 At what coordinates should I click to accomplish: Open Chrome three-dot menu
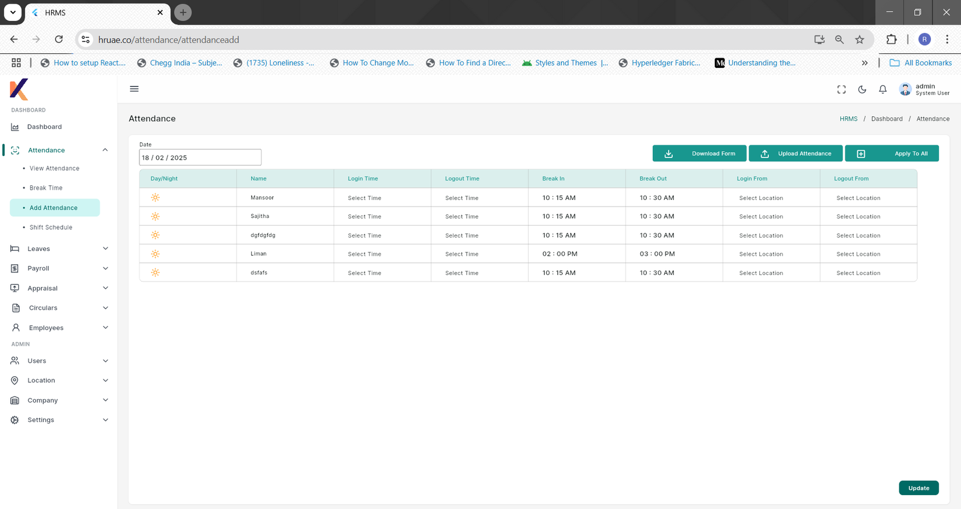(947, 40)
